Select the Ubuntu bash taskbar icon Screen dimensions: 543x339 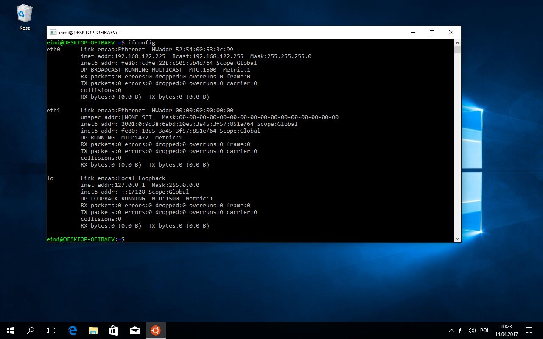click(156, 331)
